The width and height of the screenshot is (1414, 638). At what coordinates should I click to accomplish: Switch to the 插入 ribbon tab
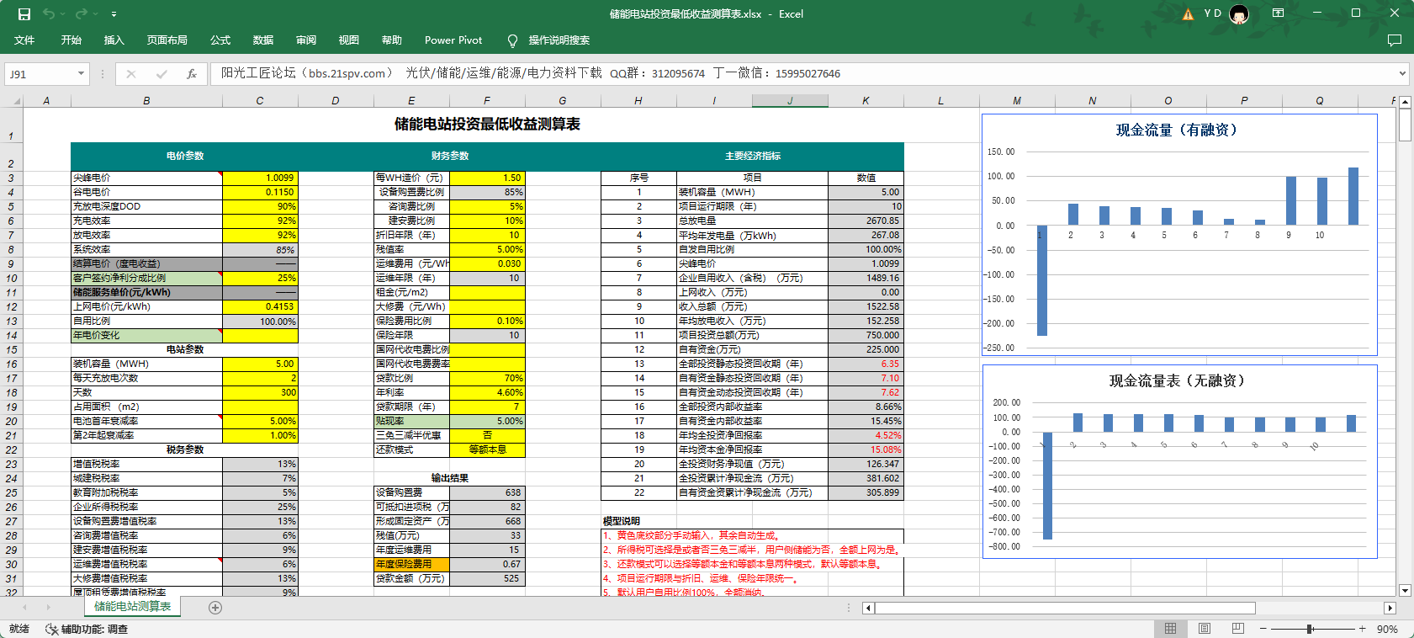coord(114,40)
